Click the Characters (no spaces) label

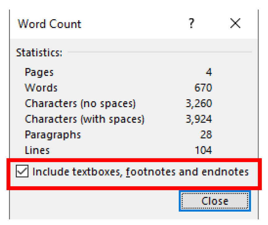pos(80,104)
